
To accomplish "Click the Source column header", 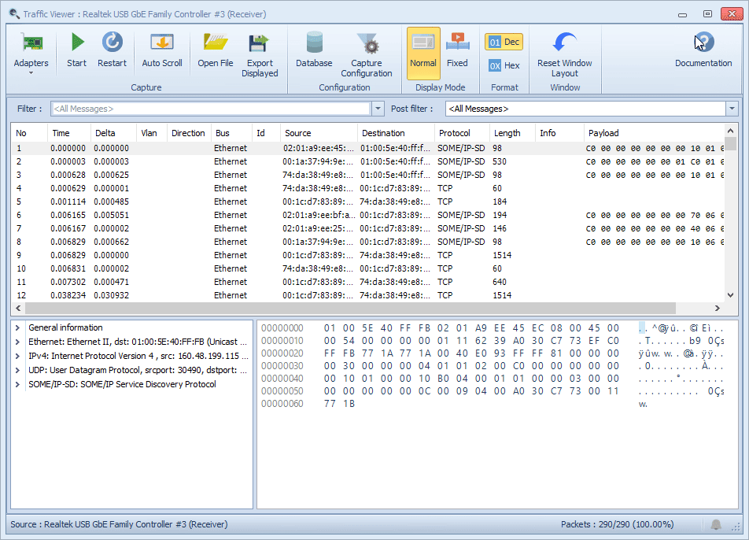I will 319,133.
